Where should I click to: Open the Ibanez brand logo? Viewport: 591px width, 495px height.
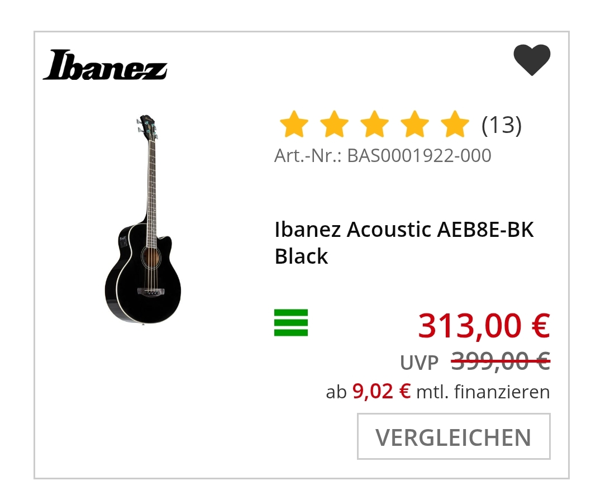[105, 65]
